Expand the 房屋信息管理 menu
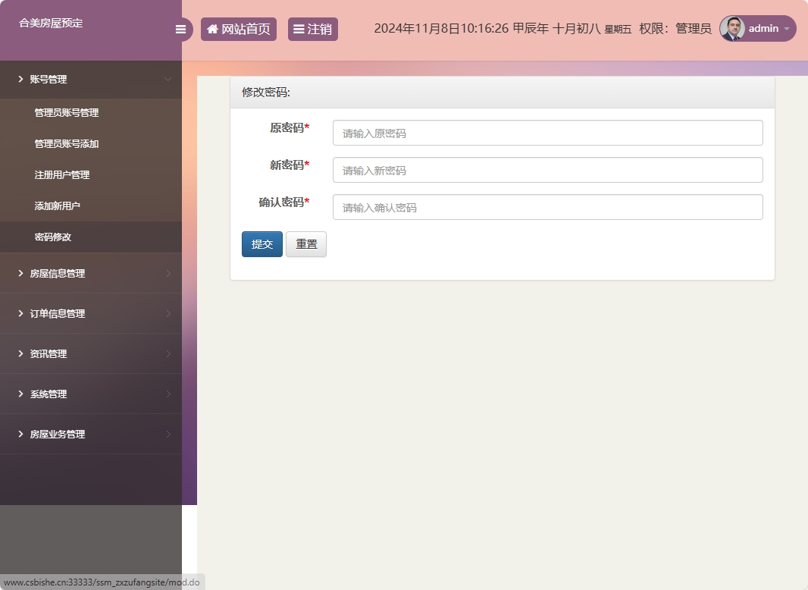The height and width of the screenshot is (590, 808). 91,273
